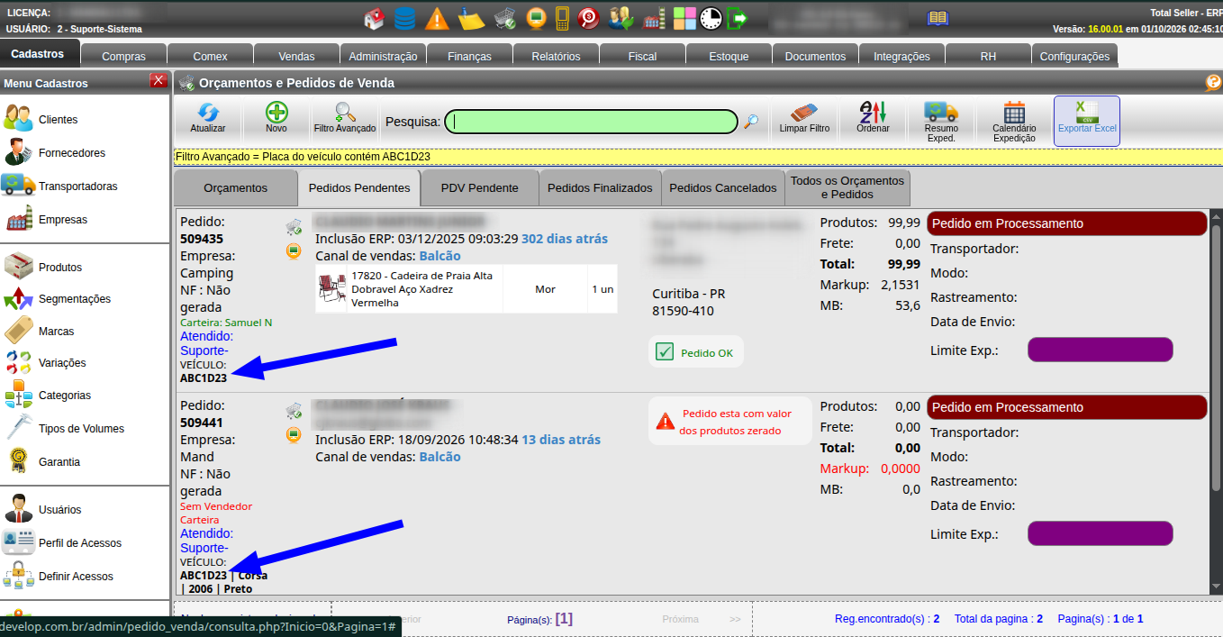Viewport: 1223px width, 637px height.
Task: Select the PDV Pendente tab
Action: 480,188
